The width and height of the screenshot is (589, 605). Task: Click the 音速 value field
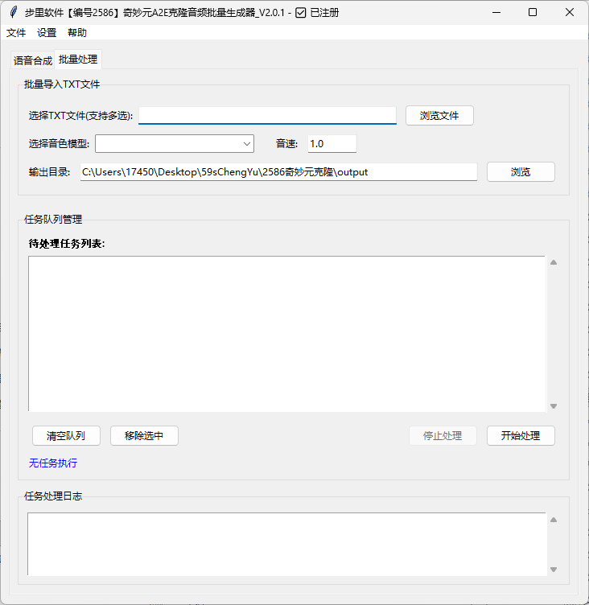332,144
